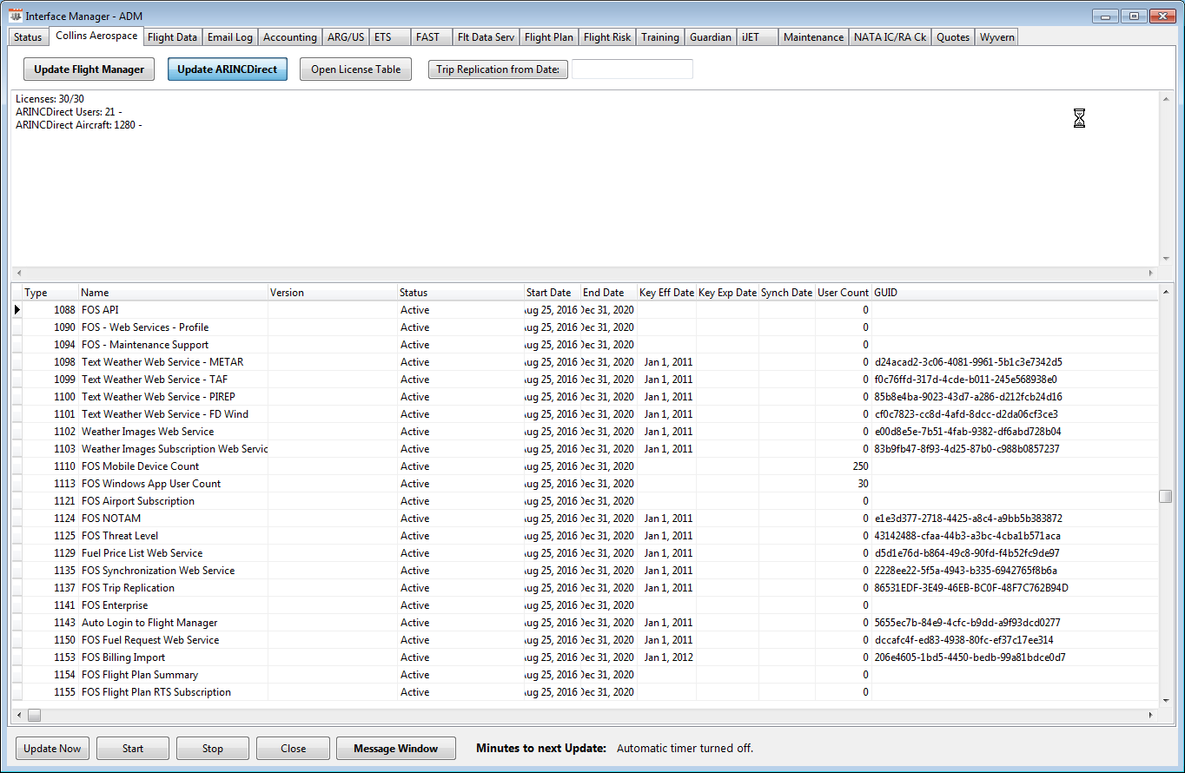Screen dimensions: 1185x773
Task: Select Auto Login to Flight Manager cell
Action: tap(173, 623)
